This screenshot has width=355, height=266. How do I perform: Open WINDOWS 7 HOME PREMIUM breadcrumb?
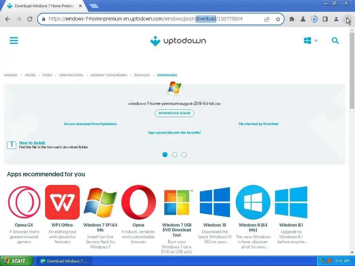(109, 75)
